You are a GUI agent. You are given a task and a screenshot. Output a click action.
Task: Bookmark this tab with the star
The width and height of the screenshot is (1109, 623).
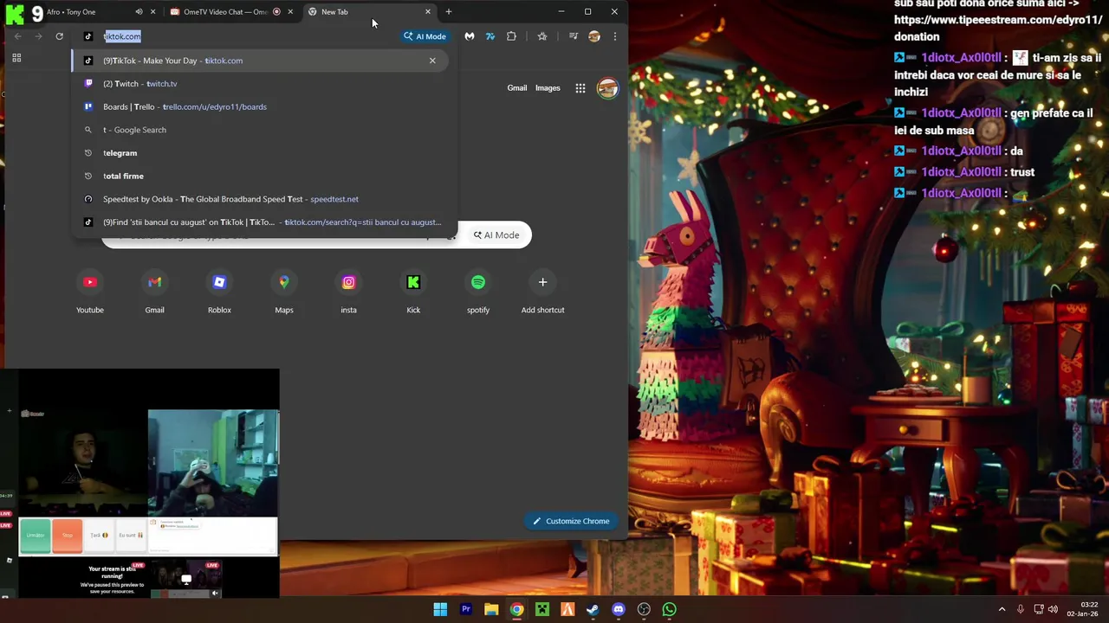coord(542,36)
